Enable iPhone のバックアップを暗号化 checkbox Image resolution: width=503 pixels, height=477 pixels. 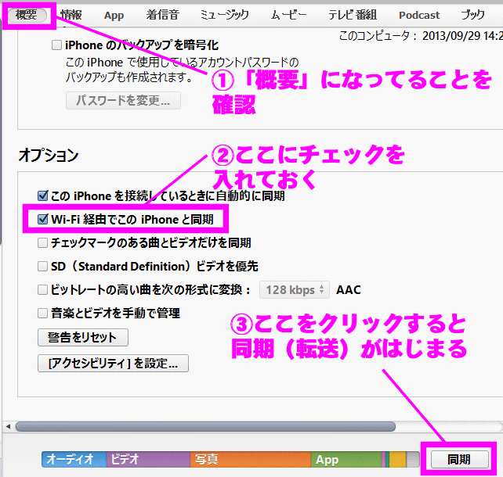pos(56,45)
